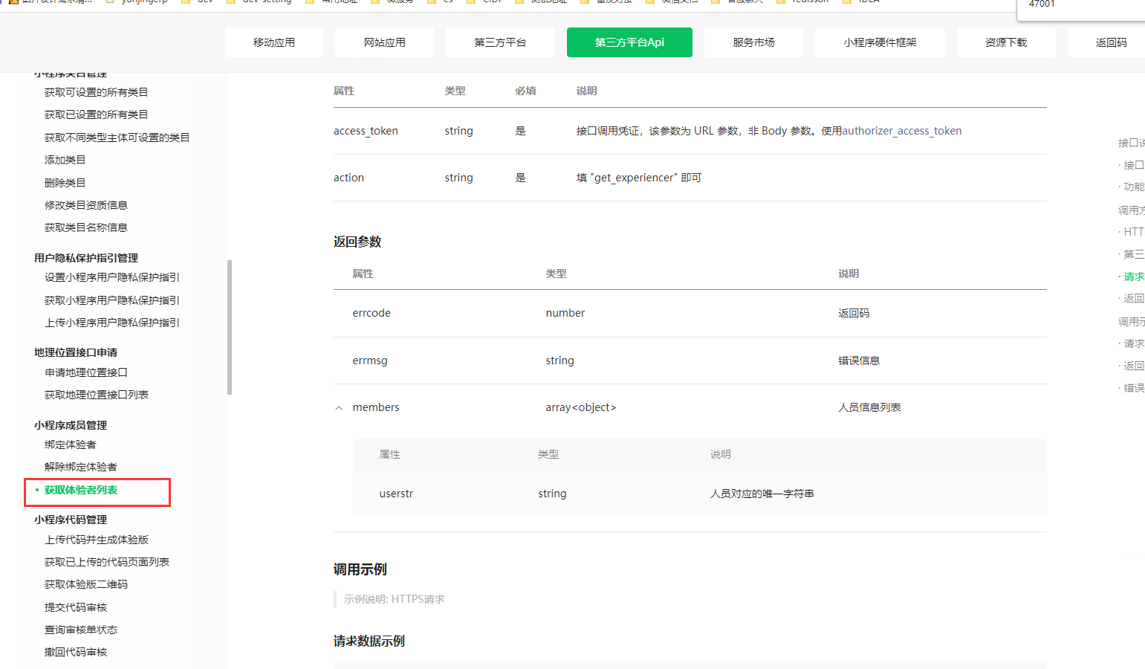1145x669 pixels.
Task: Click the green 第三方平台Api tab
Action: tap(629, 42)
